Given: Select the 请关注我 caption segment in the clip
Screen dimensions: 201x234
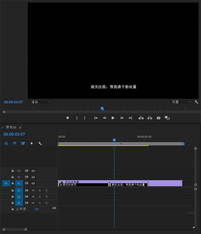Looking at the screenshot, I should (129, 185).
